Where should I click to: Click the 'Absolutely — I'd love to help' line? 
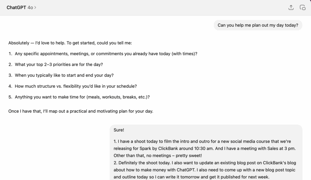coord(70,43)
